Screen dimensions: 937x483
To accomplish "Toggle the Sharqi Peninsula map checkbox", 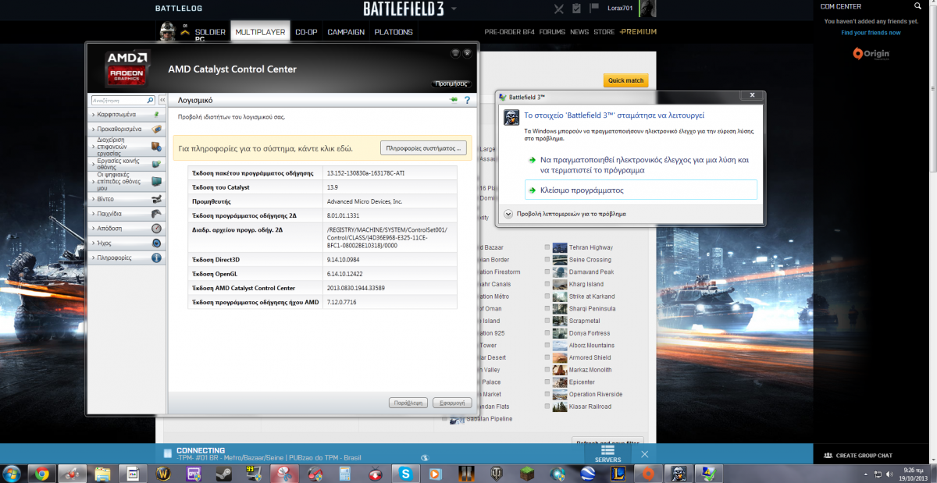I will tap(547, 308).
